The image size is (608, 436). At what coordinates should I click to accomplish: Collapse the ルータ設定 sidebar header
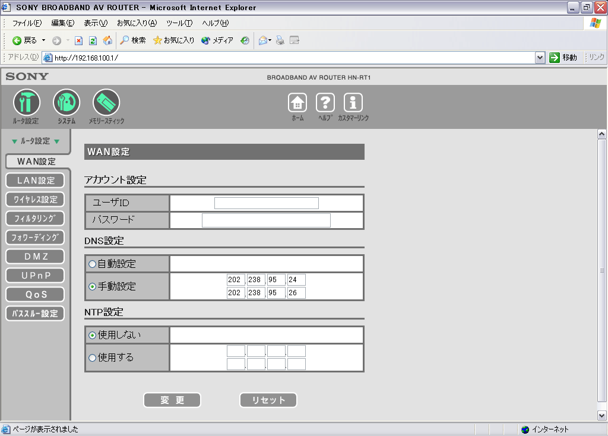click(35, 141)
